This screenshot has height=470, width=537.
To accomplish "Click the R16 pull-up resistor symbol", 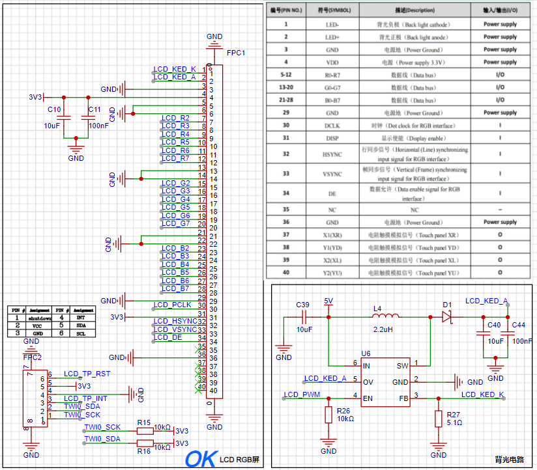I will click(145, 443).
